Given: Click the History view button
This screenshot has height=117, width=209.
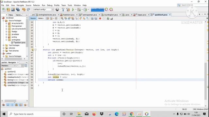Looking at the screenshot, I should [40, 18].
